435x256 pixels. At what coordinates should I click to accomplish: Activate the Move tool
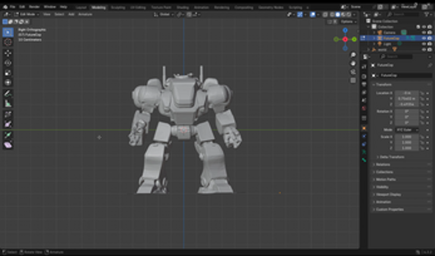(x=8, y=52)
